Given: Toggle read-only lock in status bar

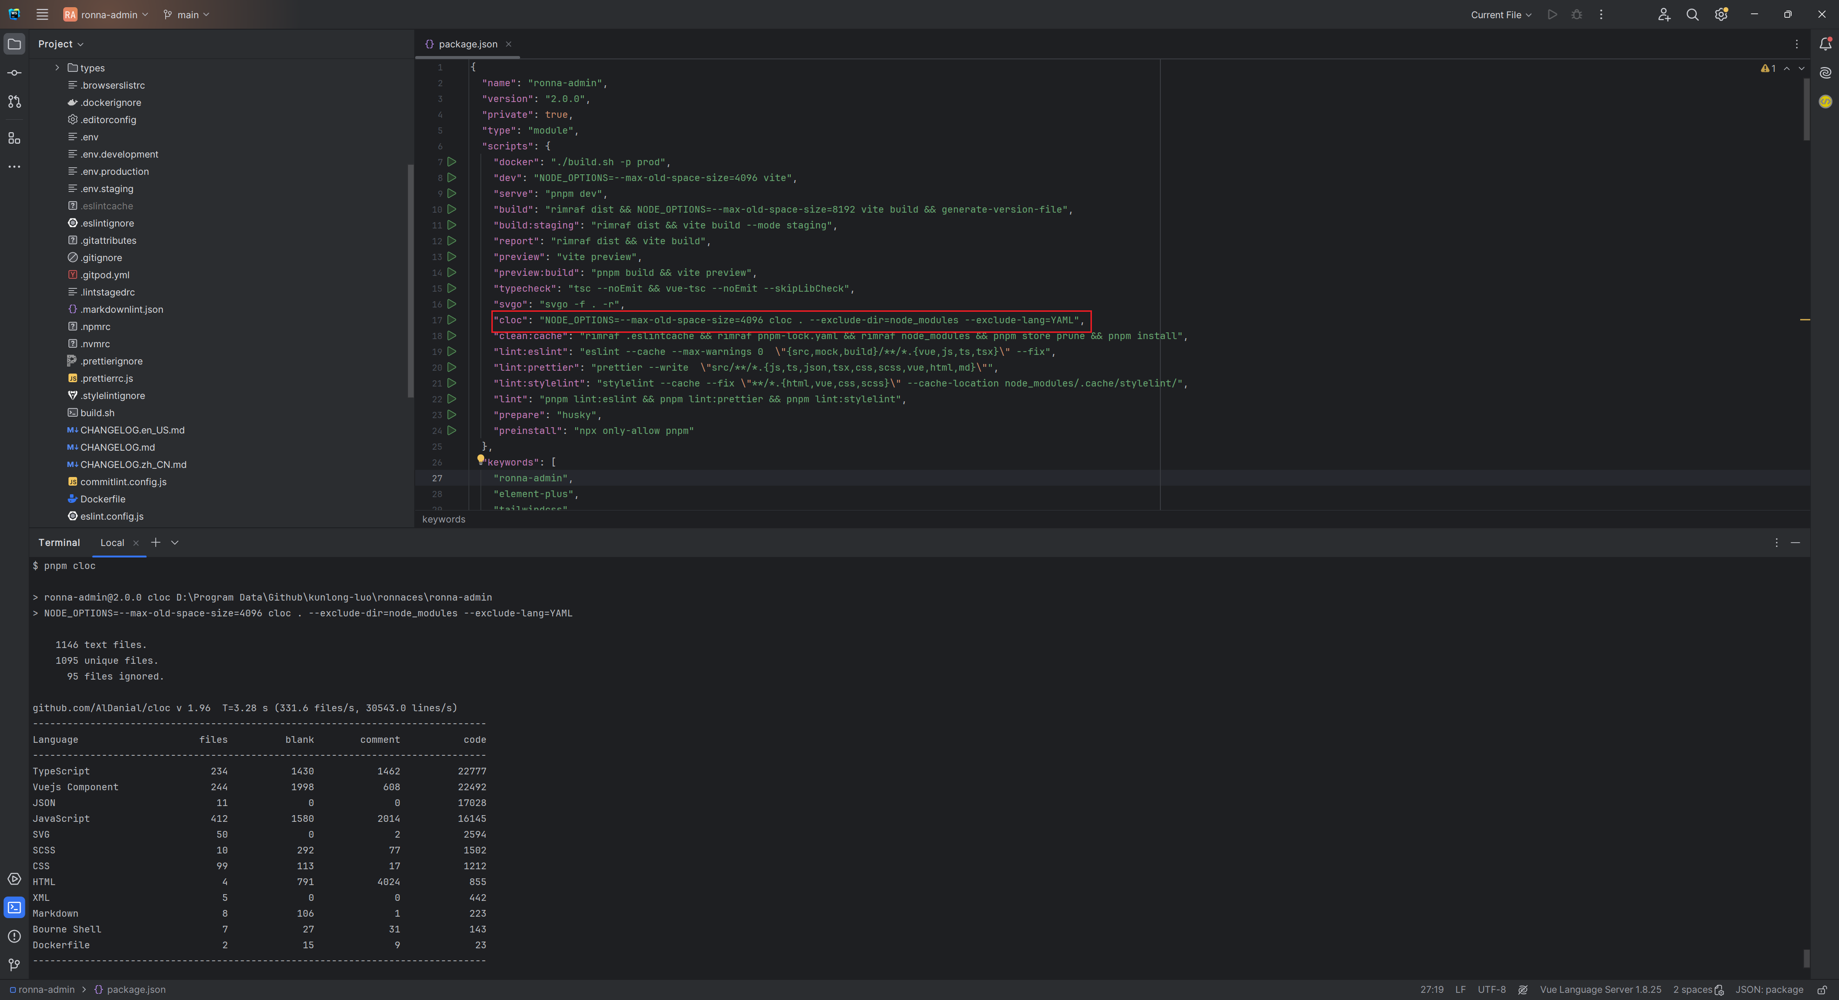Looking at the screenshot, I should [1823, 989].
